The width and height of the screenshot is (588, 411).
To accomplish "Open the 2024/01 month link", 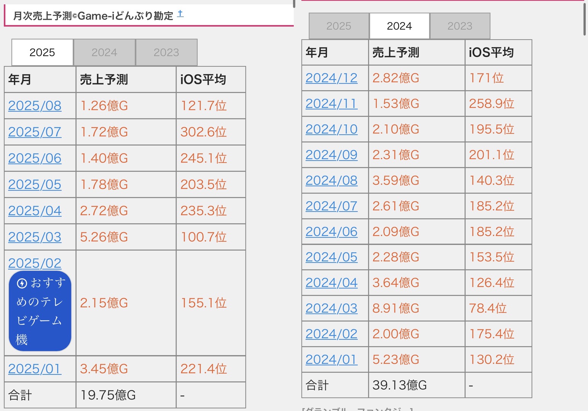I will click(x=331, y=359).
